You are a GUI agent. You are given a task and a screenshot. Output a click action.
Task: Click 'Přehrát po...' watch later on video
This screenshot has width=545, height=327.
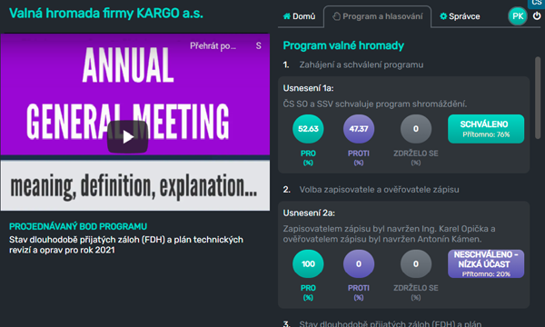pos(213,45)
